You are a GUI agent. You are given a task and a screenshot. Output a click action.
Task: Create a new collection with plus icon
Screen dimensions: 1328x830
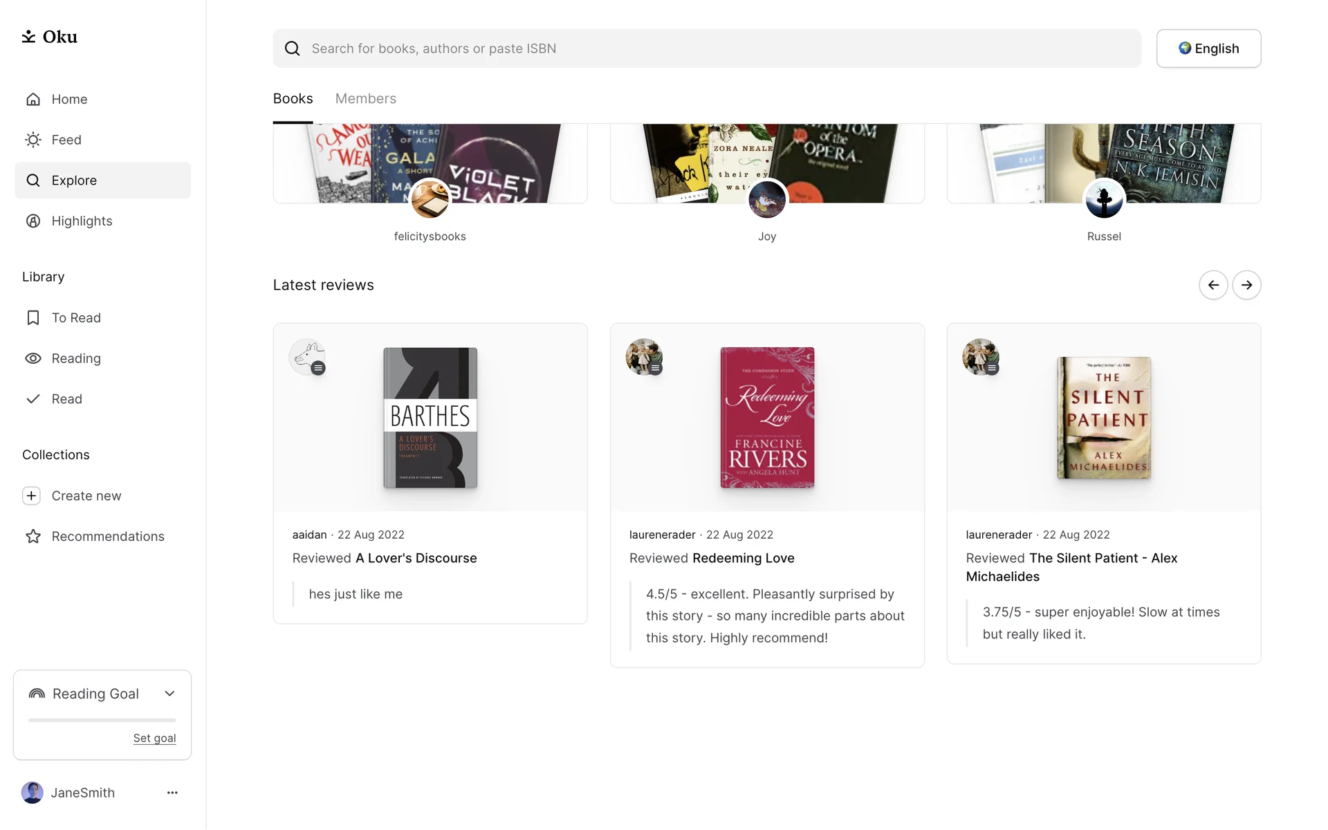click(32, 496)
